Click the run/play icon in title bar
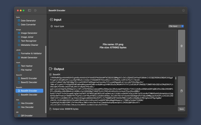 [35, 10]
